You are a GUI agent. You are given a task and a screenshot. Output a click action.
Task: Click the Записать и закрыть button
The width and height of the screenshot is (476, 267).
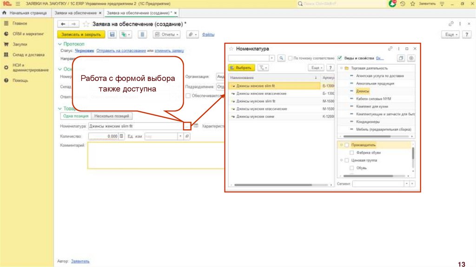point(81,34)
